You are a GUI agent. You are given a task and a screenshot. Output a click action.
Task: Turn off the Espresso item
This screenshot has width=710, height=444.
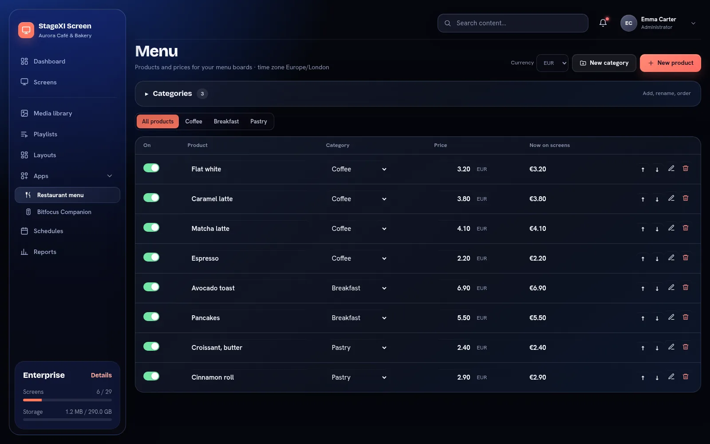click(151, 257)
